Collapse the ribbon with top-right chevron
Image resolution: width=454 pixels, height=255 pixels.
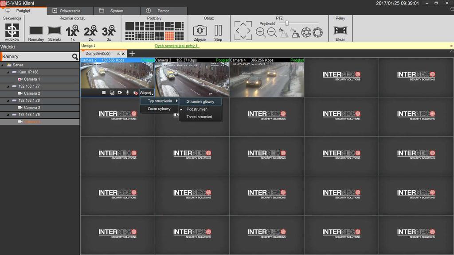point(451,51)
